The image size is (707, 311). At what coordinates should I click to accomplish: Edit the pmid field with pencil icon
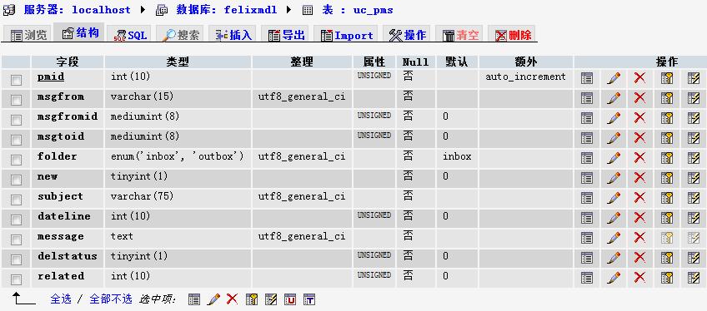pos(614,78)
